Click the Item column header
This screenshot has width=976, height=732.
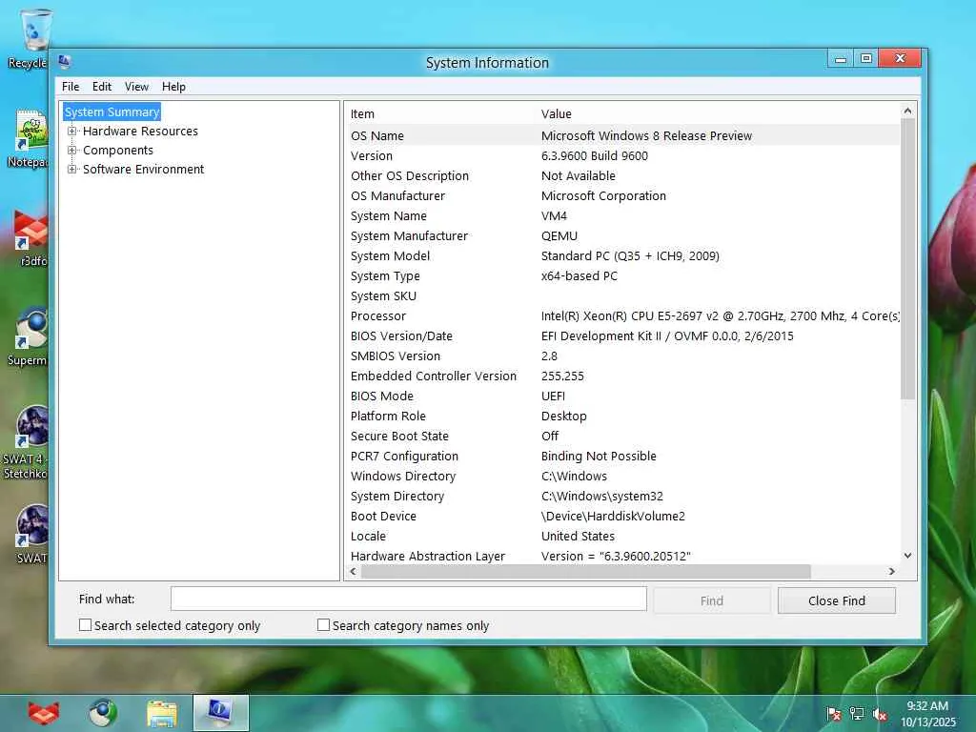pos(362,114)
